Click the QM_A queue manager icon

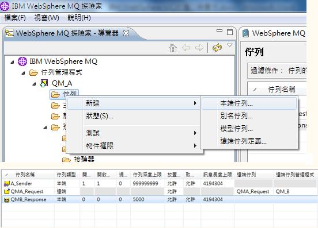coord(44,83)
